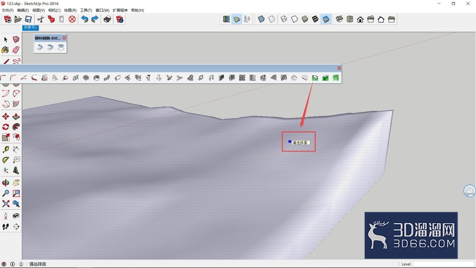Click the Print icon in toolbar
Image resolution: width=476 pixels, height=268 pixels.
(107, 19)
